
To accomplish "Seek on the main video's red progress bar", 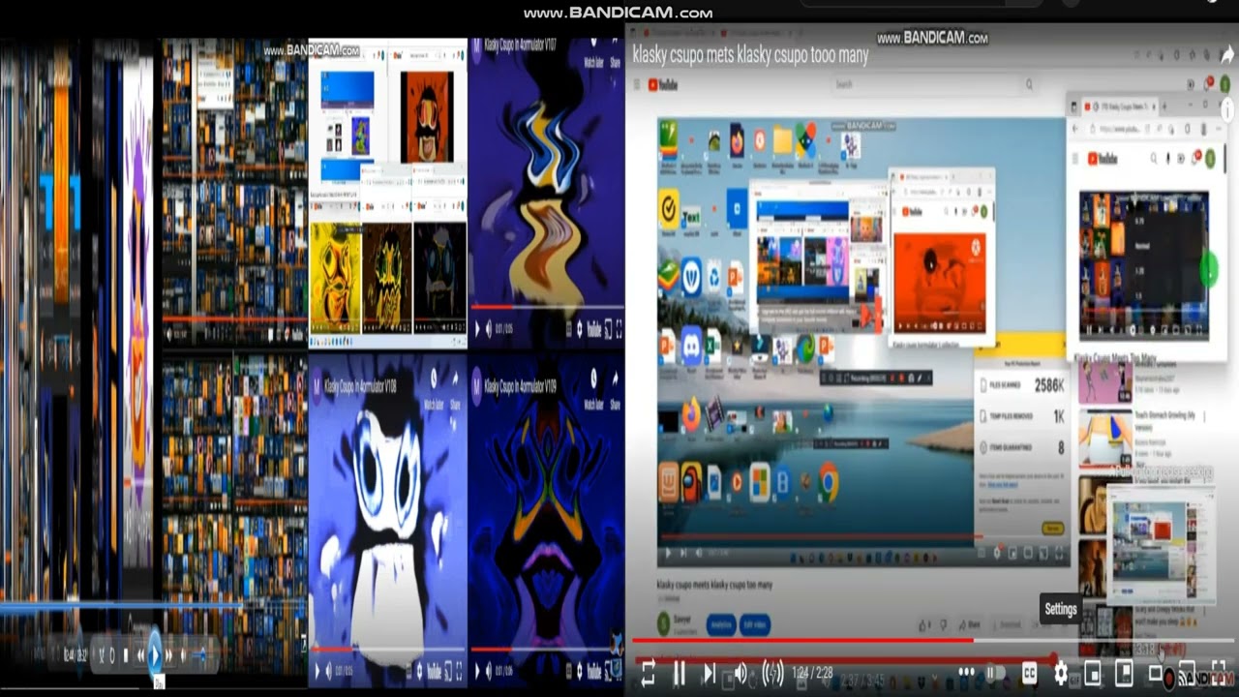I will click(934, 640).
